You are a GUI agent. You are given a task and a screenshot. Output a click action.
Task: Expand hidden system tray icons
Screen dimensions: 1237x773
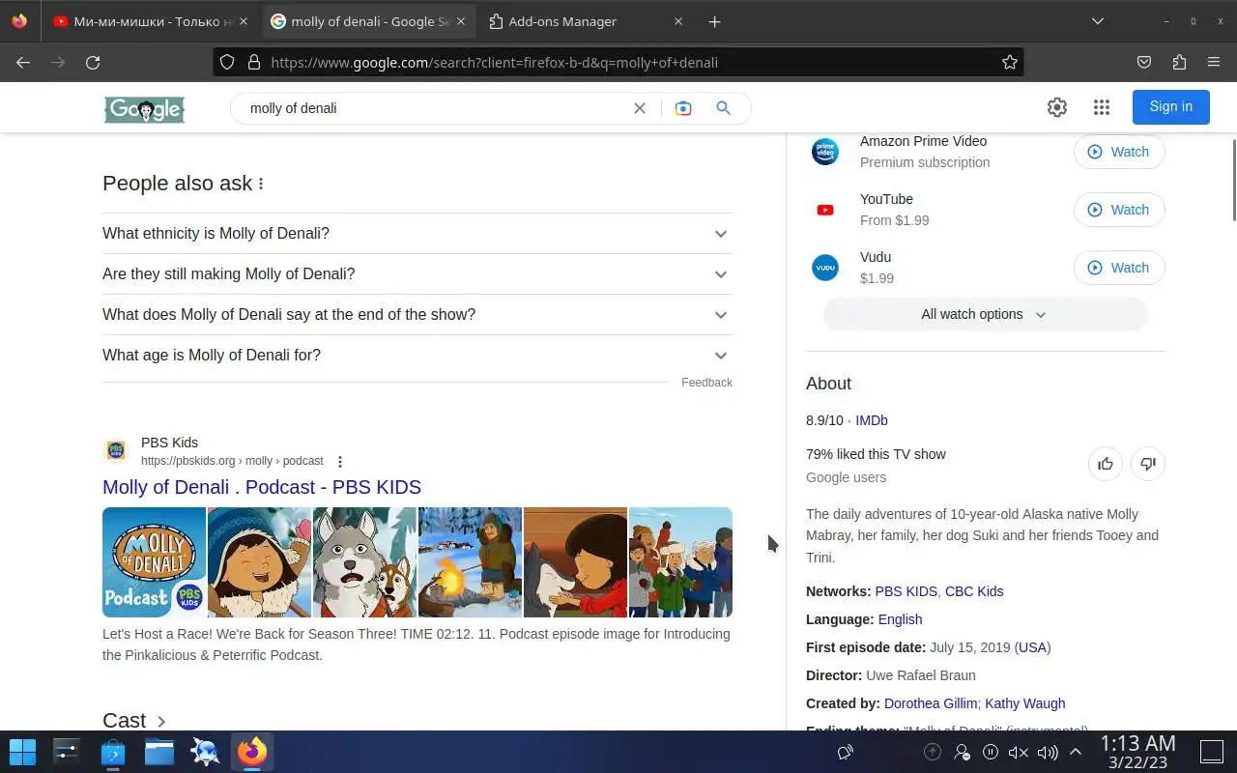click(1076, 752)
